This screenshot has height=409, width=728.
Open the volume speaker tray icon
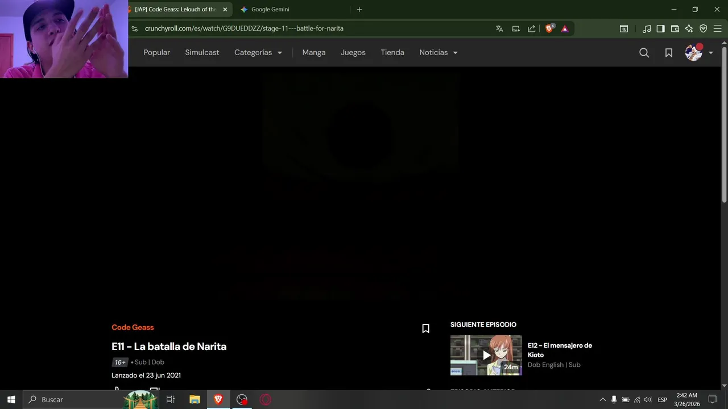coord(648,400)
